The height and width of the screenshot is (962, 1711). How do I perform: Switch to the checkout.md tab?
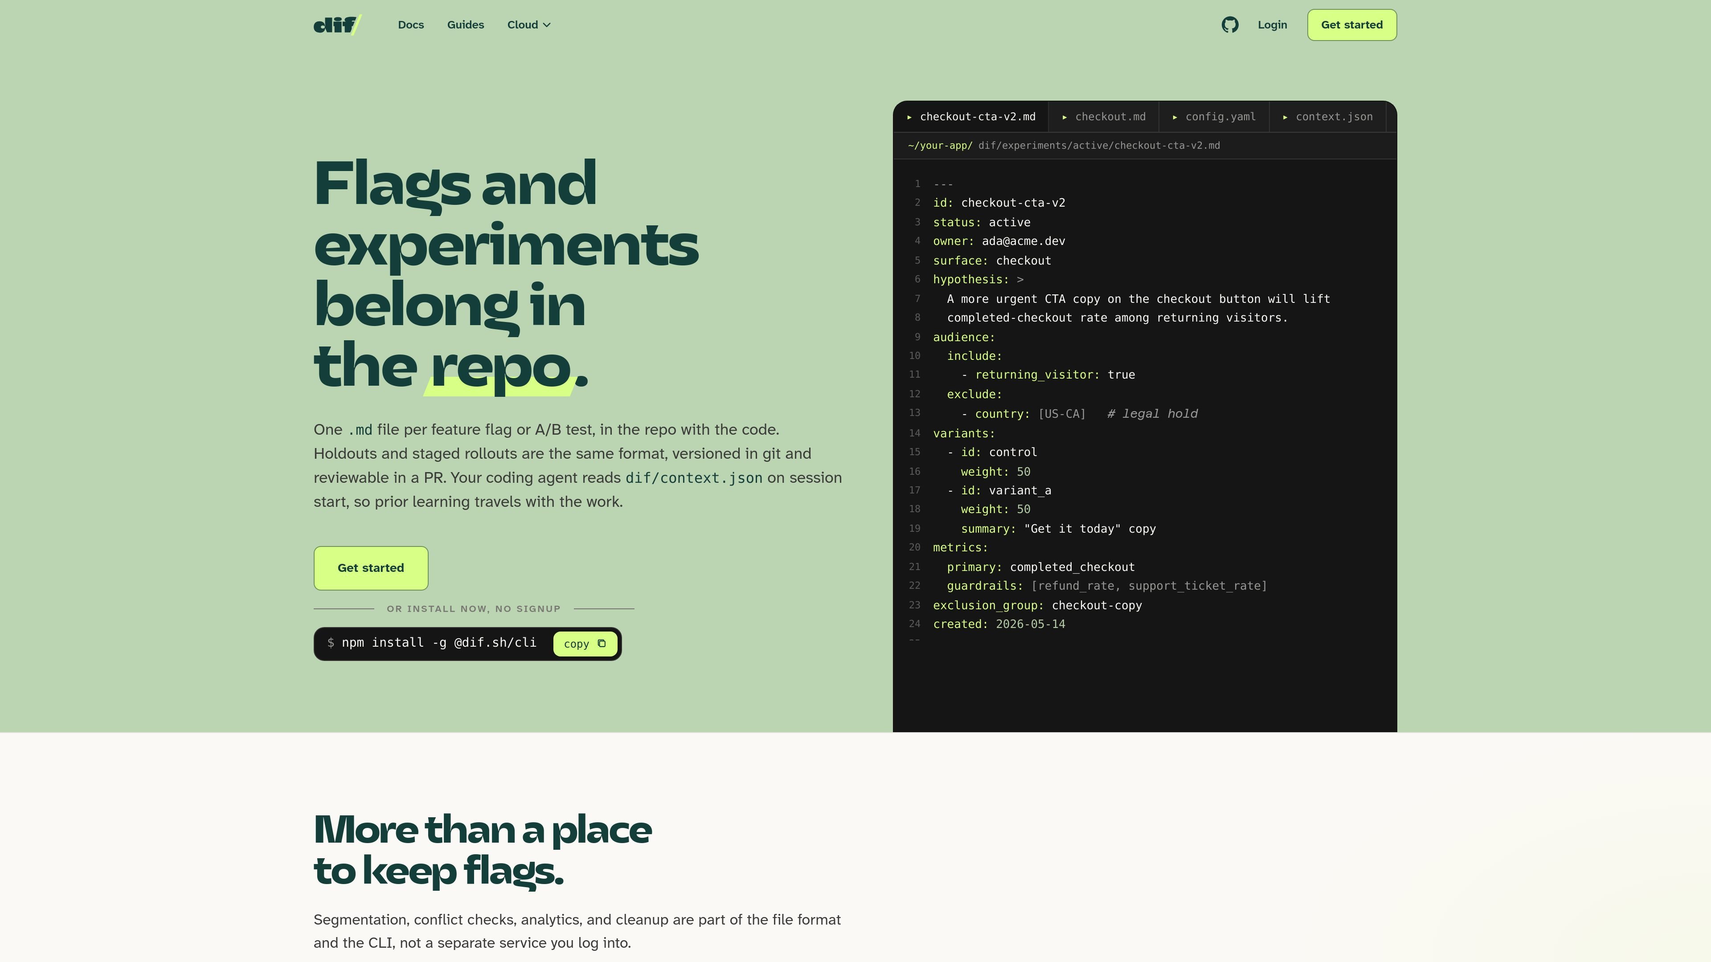[x=1103, y=117]
